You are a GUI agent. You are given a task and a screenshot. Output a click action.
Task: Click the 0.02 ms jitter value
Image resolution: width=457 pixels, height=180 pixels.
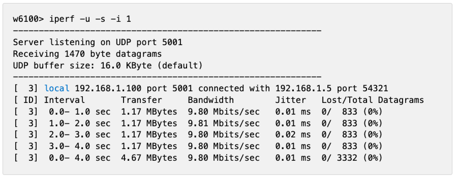coord(293,135)
